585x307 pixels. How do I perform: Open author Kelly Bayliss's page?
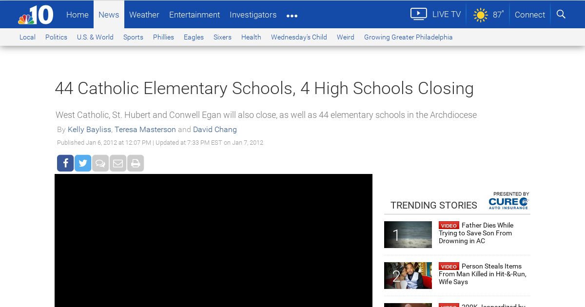(x=89, y=129)
